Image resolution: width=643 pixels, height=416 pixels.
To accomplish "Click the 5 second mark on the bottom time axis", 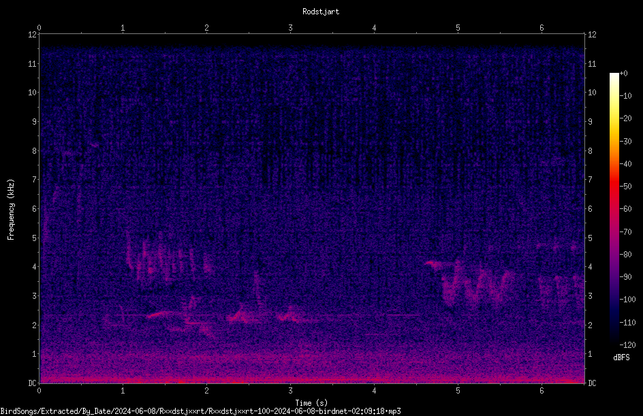I will (x=458, y=391).
